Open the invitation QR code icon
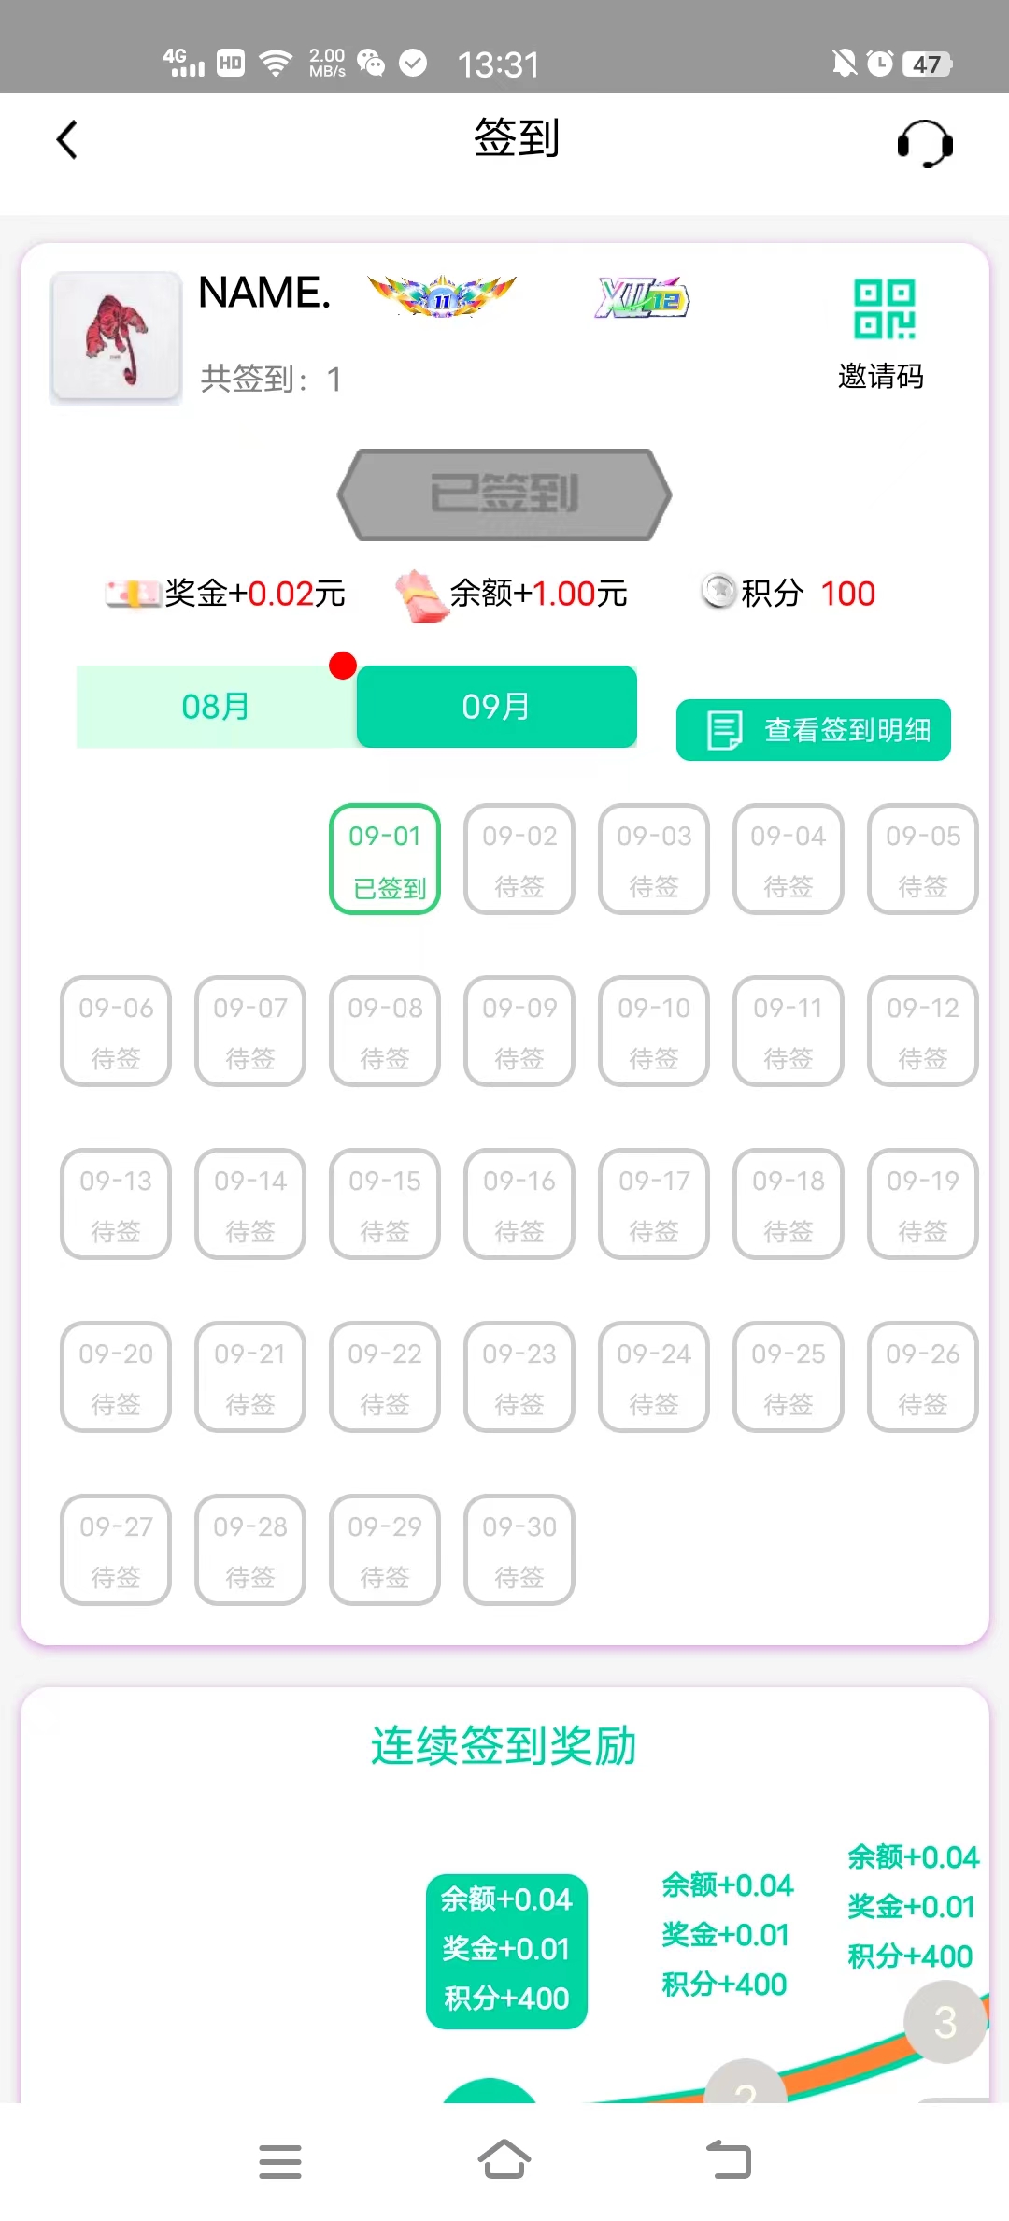This screenshot has width=1009, height=2221. pyautogui.click(x=883, y=309)
